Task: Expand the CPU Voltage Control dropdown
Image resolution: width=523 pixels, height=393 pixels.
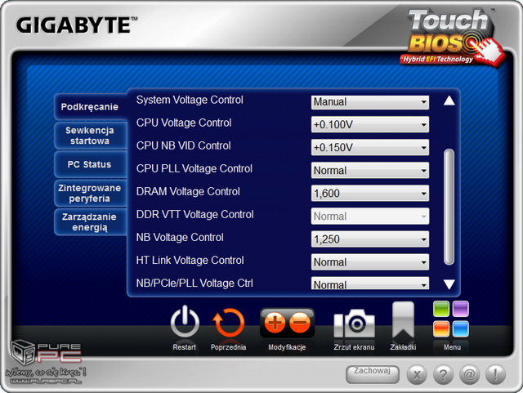Action: pyautogui.click(x=370, y=125)
